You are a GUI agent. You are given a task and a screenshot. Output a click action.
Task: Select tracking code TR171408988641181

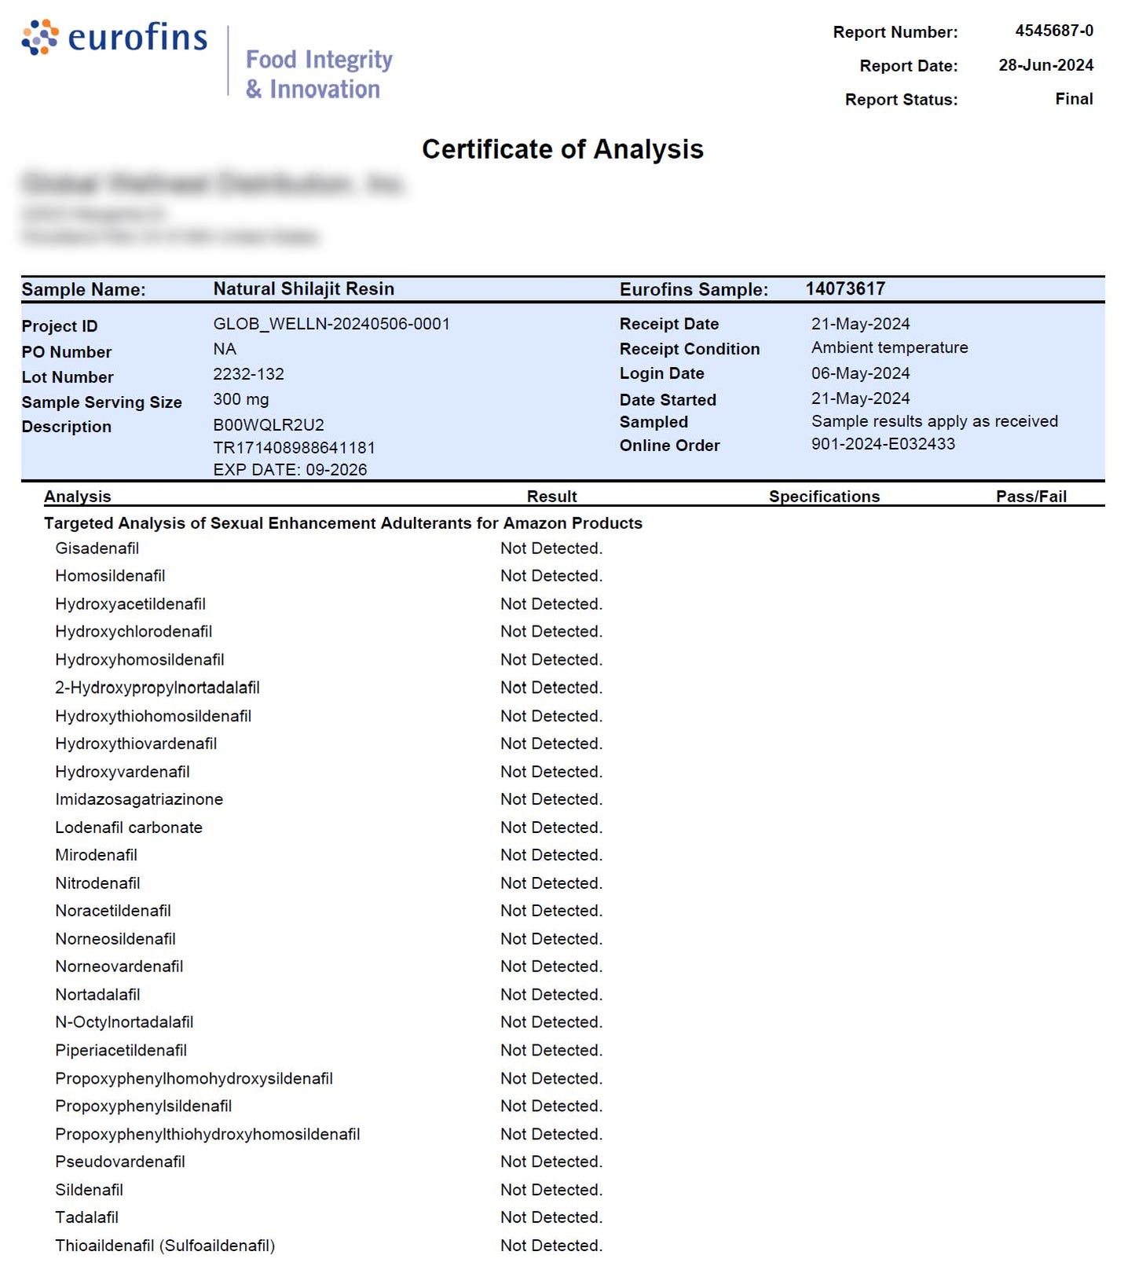click(x=295, y=448)
